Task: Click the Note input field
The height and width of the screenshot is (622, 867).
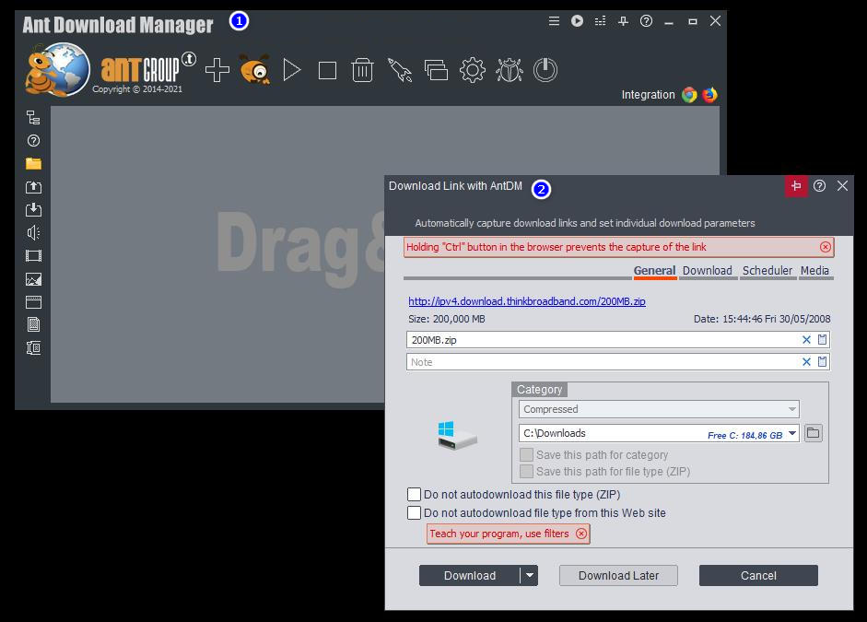Action: coord(599,362)
